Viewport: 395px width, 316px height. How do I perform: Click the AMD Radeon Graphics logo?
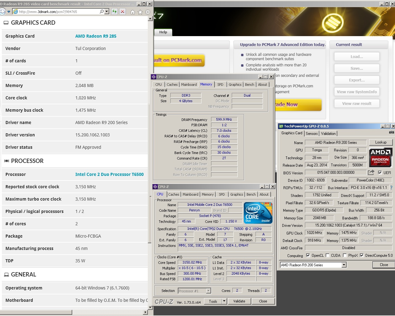(x=381, y=157)
